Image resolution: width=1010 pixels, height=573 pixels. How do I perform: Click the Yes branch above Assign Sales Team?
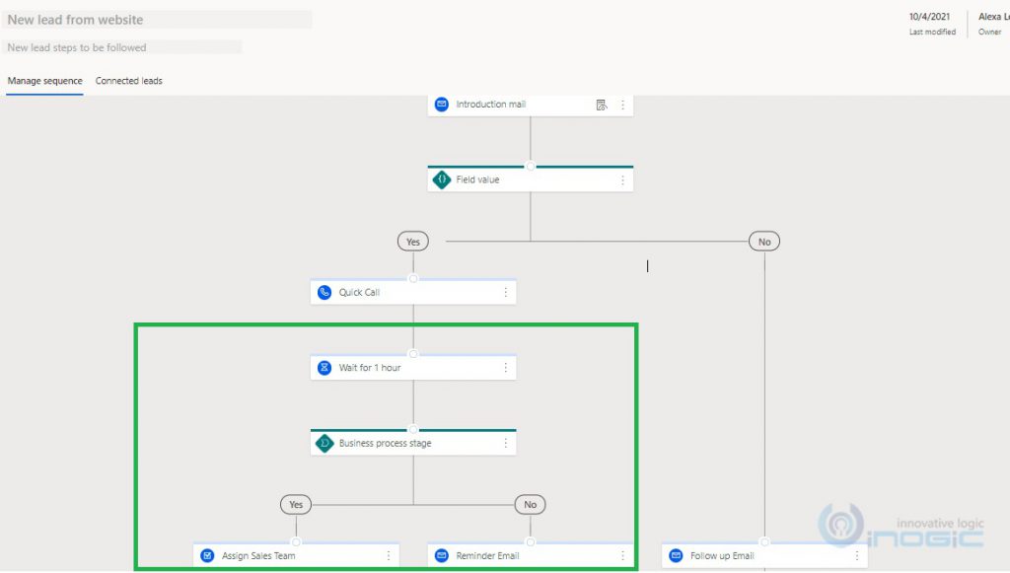(x=296, y=504)
